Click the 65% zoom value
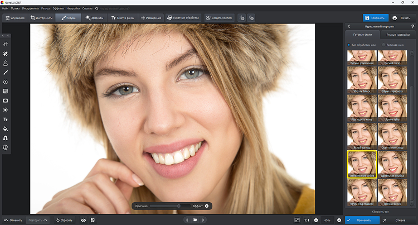This screenshot has width=418, height=225. (327, 220)
